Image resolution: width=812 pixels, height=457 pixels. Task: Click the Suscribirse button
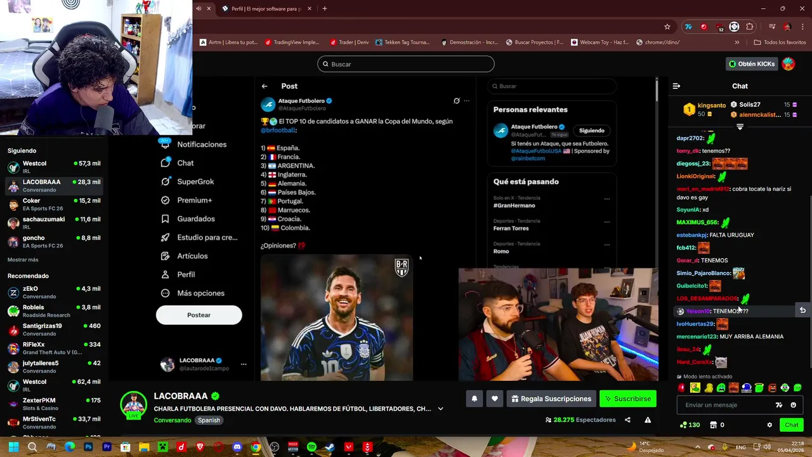627,399
